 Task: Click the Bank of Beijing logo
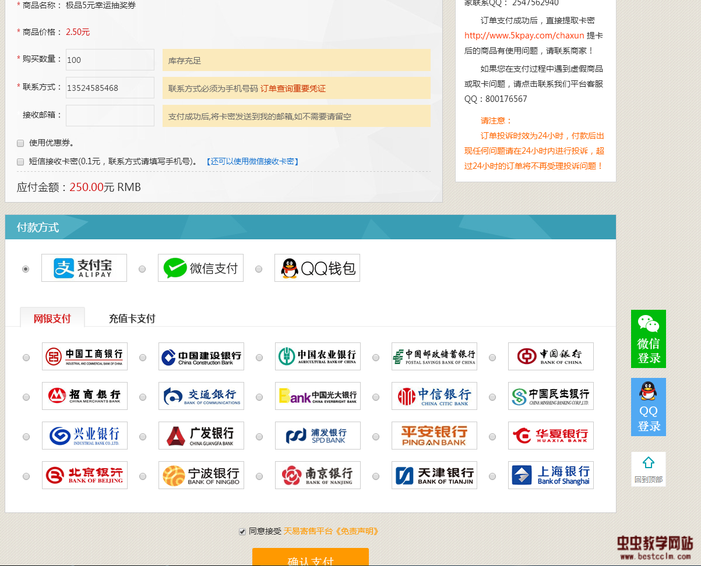84,475
